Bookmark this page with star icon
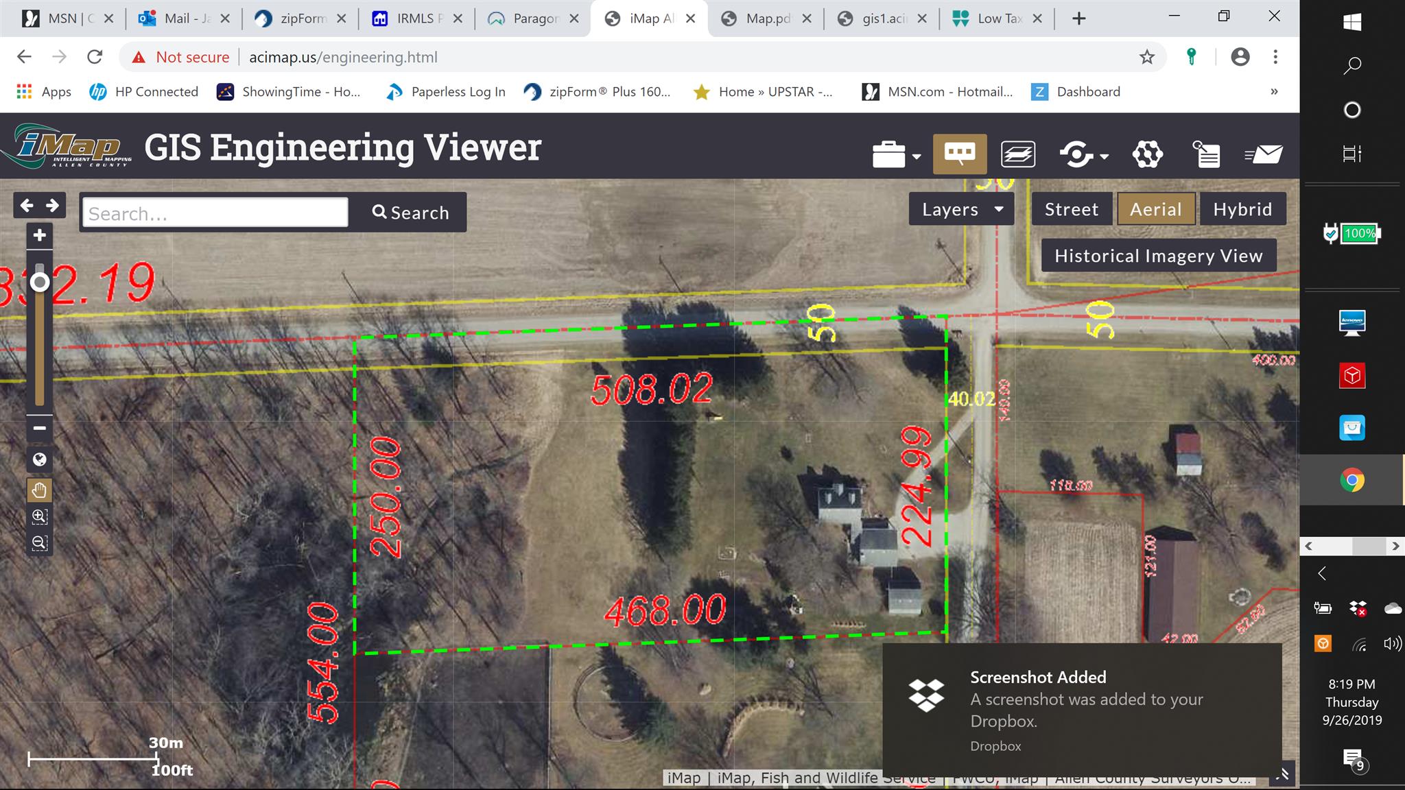The width and height of the screenshot is (1405, 790). 1147,57
